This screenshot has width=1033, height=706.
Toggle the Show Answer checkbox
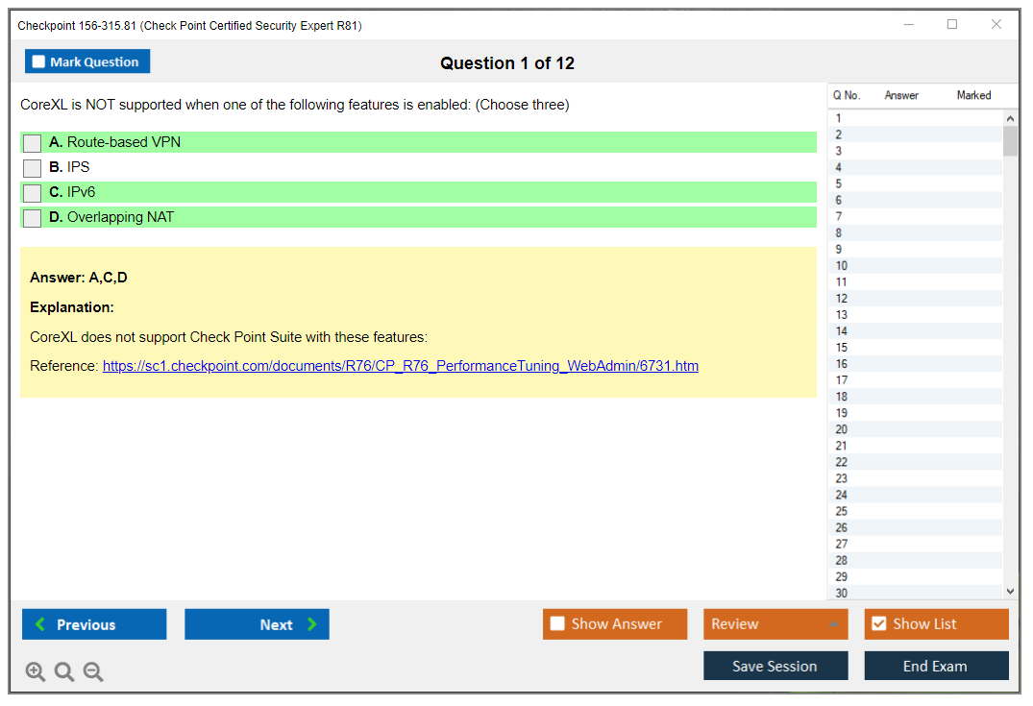coord(558,624)
